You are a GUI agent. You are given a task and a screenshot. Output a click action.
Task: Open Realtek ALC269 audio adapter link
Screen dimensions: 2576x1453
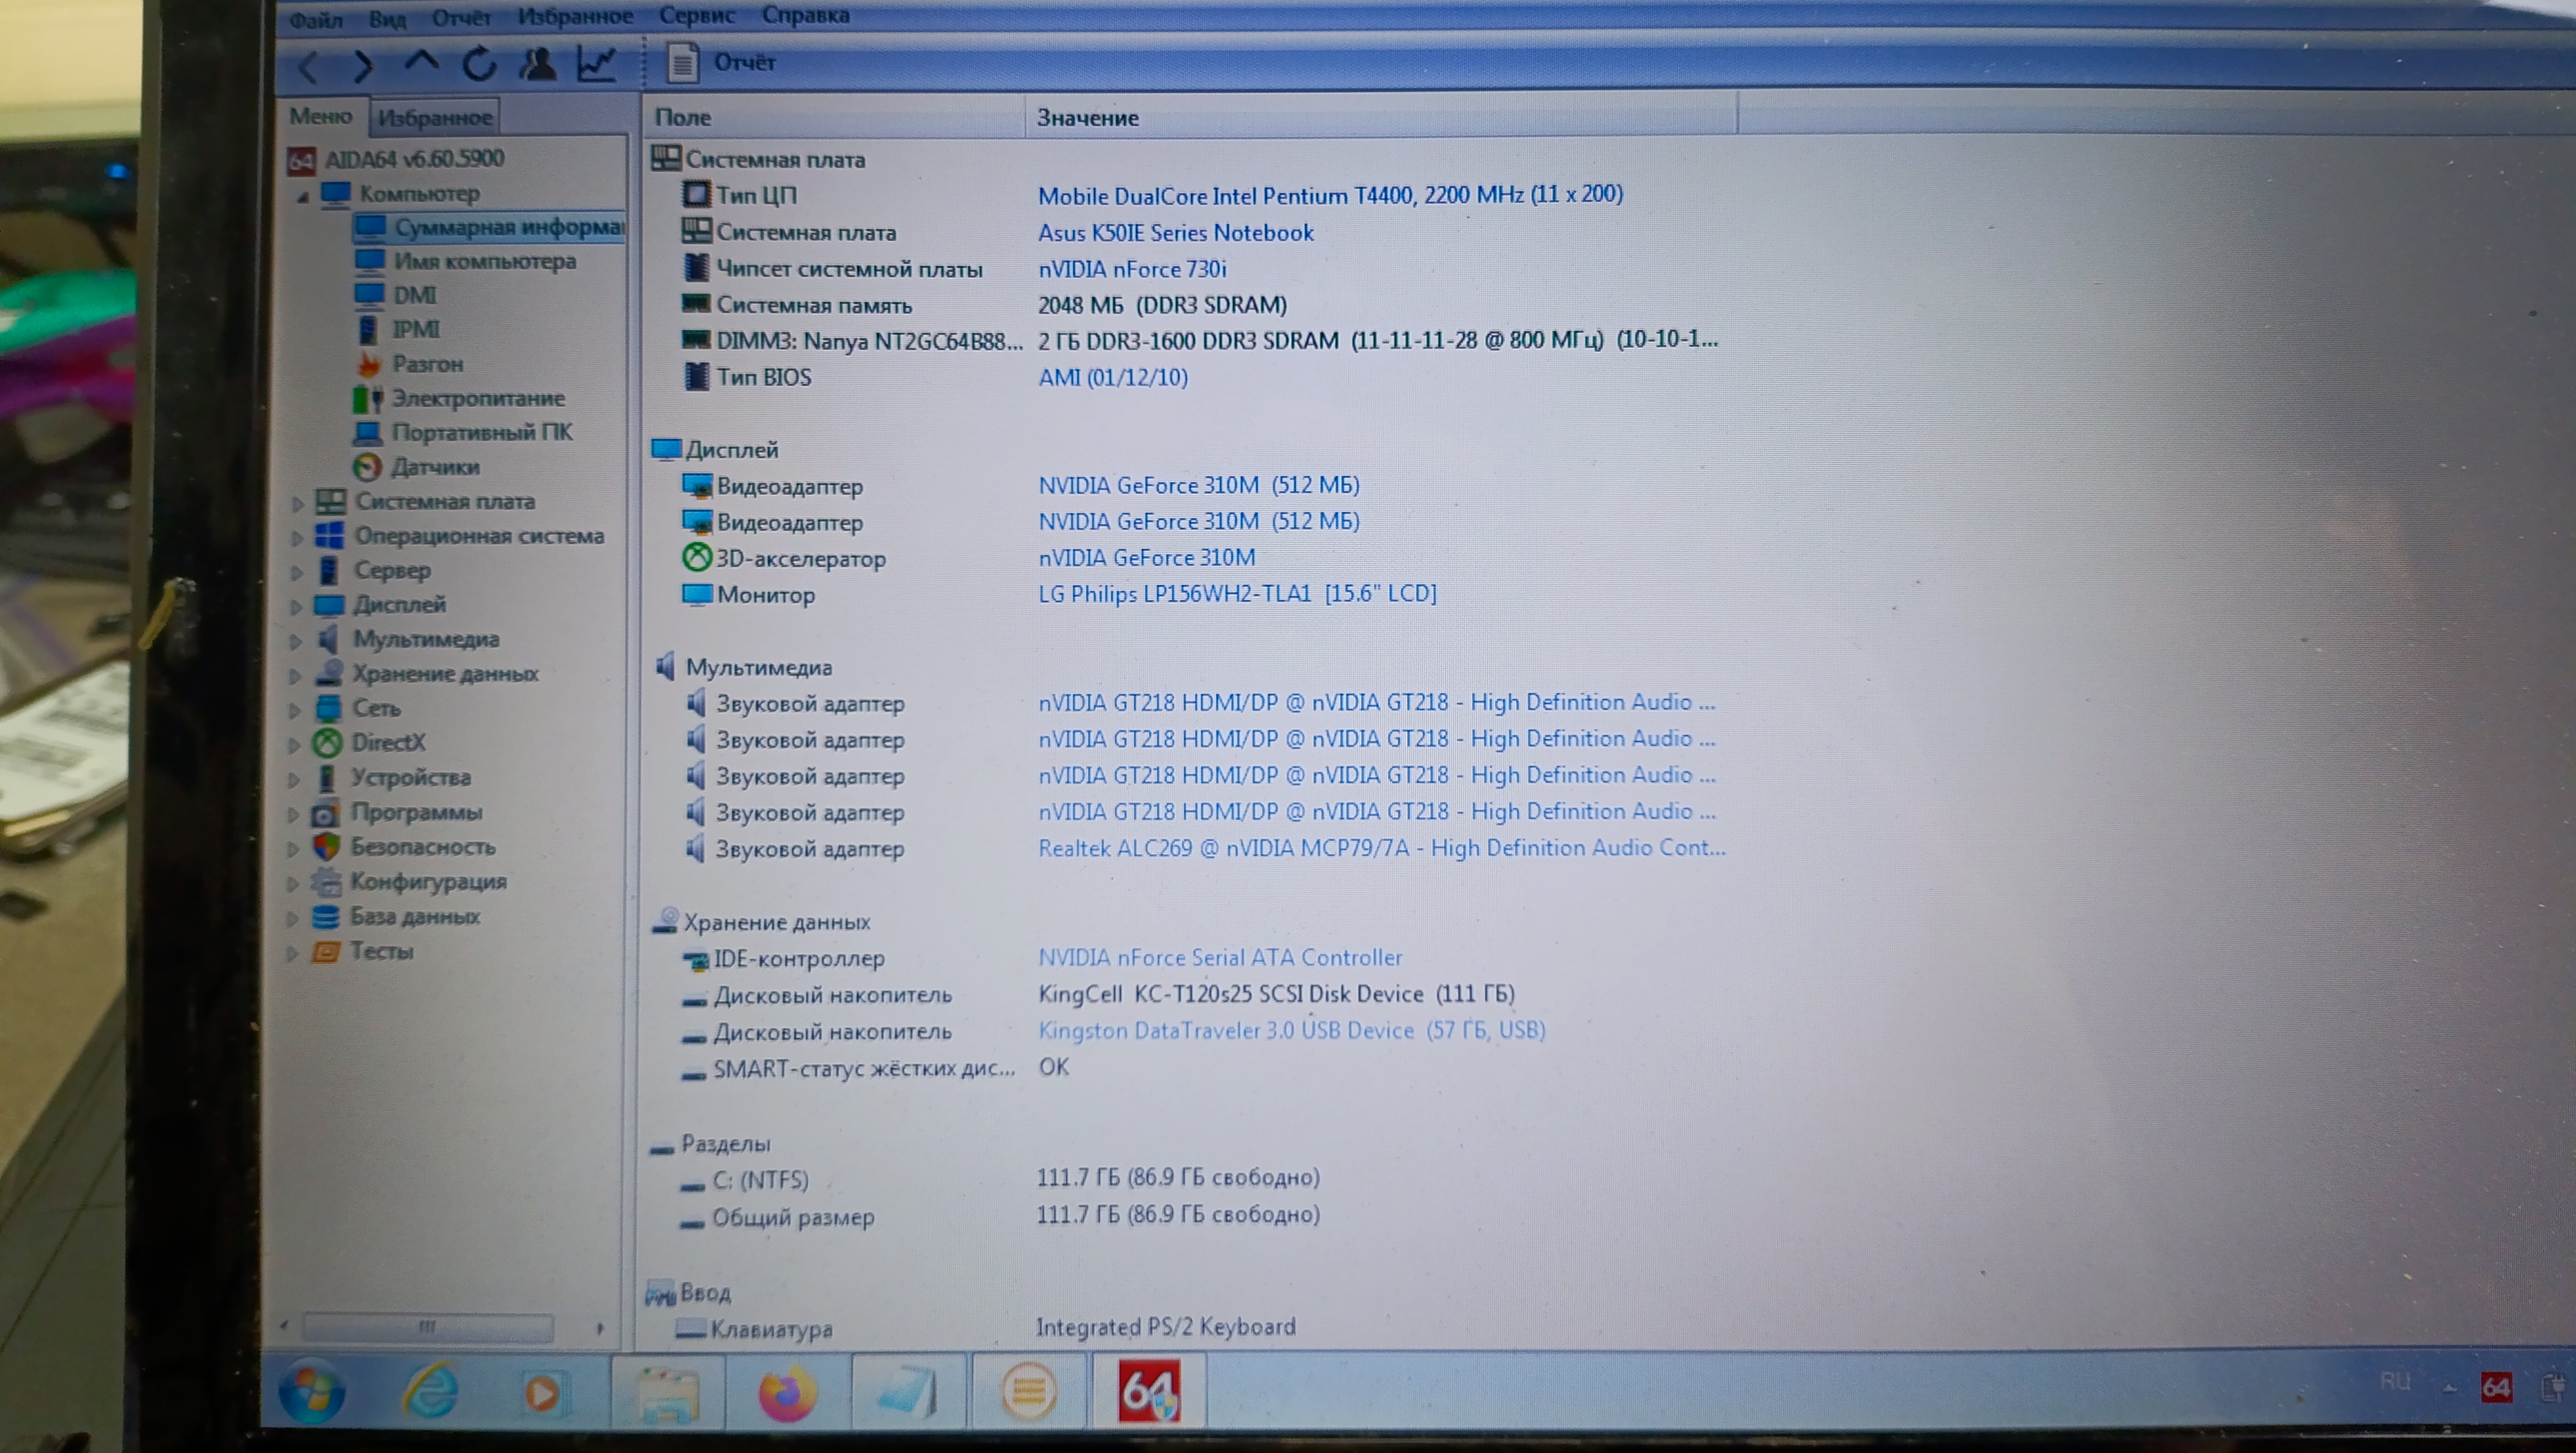tap(1381, 848)
